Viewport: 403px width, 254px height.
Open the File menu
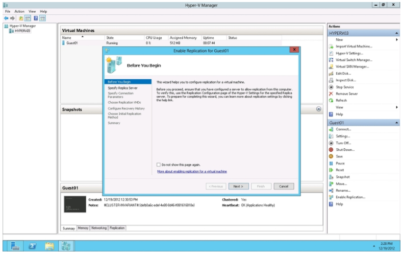click(x=8, y=11)
